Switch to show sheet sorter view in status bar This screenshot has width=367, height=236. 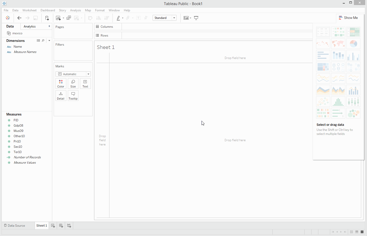(351, 232)
